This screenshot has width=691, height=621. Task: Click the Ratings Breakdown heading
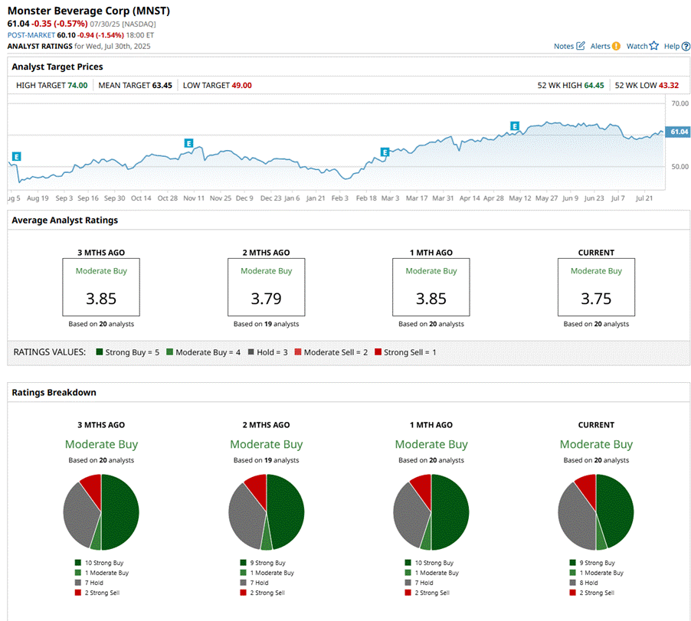[x=54, y=392]
